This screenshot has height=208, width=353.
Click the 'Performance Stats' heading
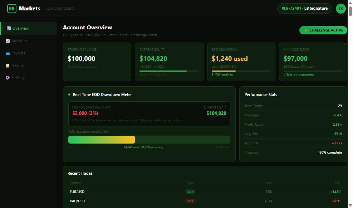pos(261,95)
